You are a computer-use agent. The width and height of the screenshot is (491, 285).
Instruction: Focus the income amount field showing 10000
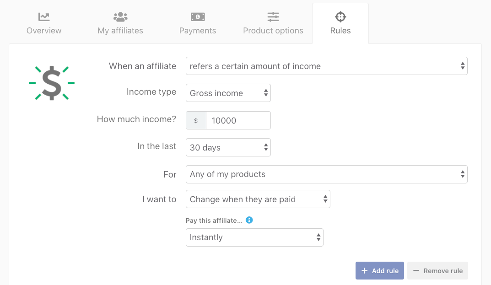[238, 120]
